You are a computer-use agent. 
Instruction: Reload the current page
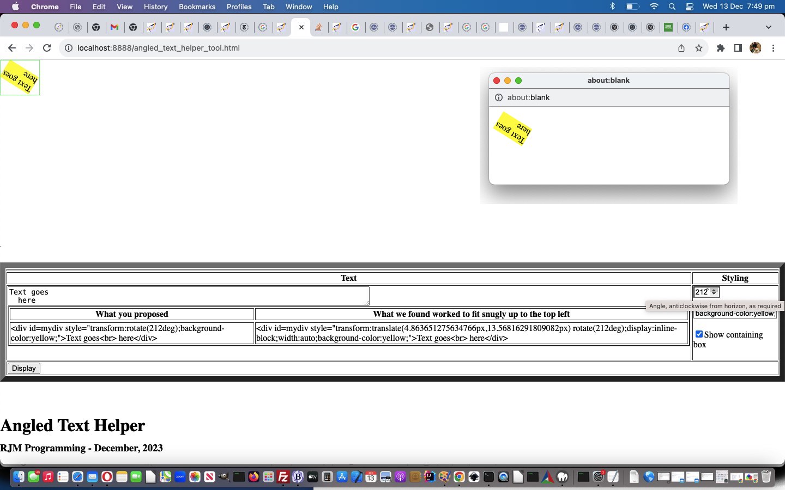click(47, 48)
